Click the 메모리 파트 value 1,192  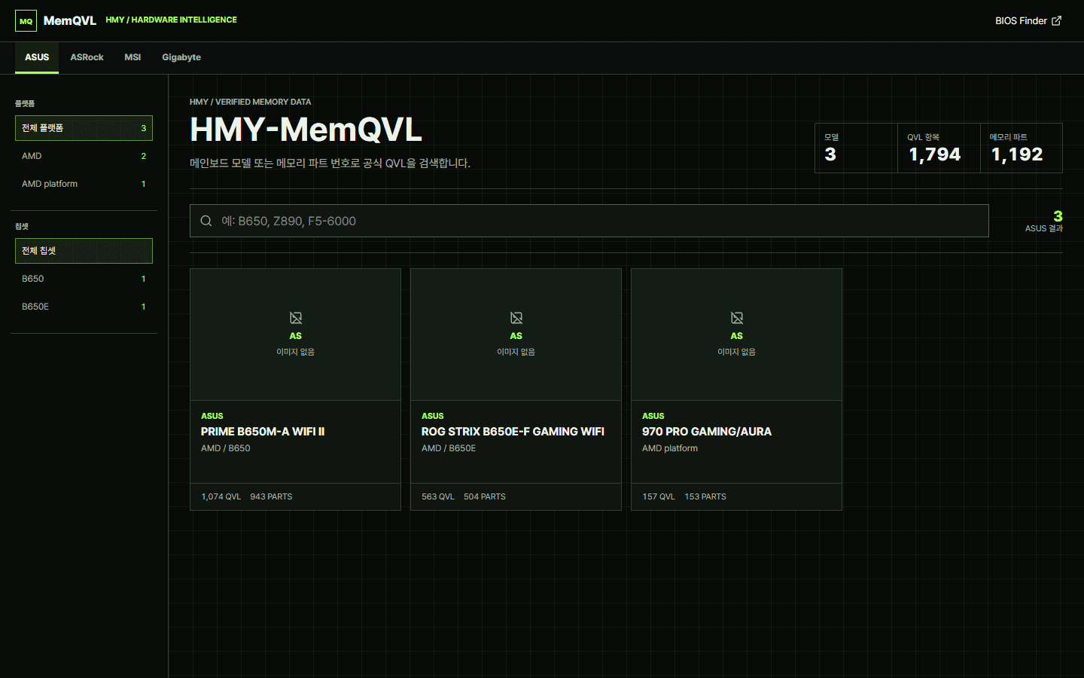[1017, 154]
